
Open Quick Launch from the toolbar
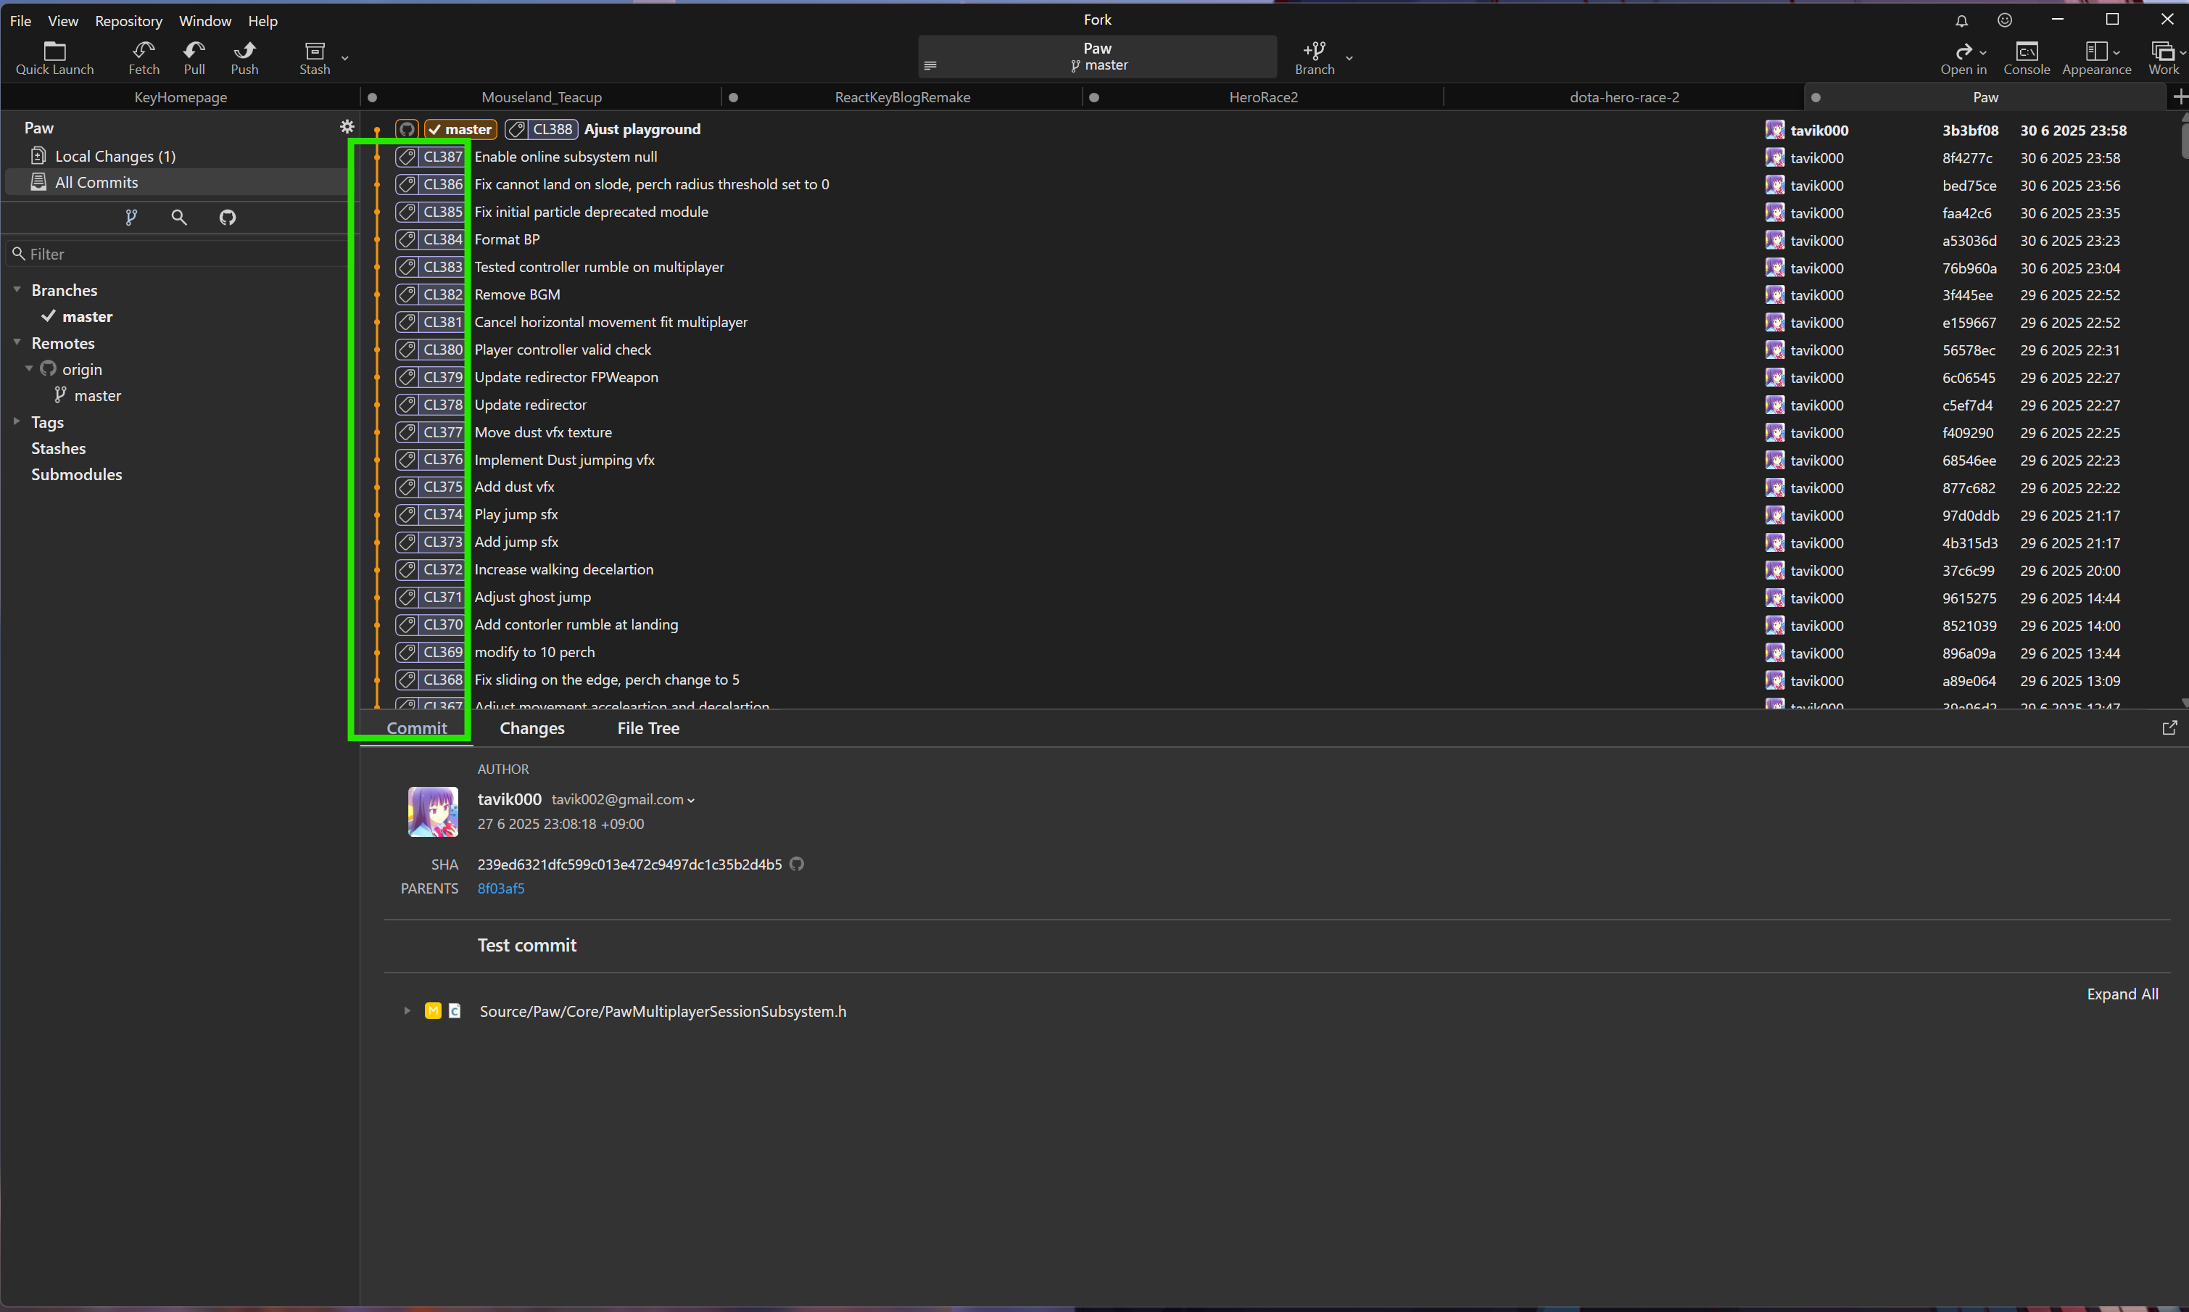[55, 58]
